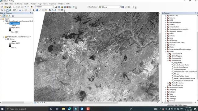Select the Pan tool
Image resolution: width=198 pixels, height=111 pixels.
(x=7, y=10)
